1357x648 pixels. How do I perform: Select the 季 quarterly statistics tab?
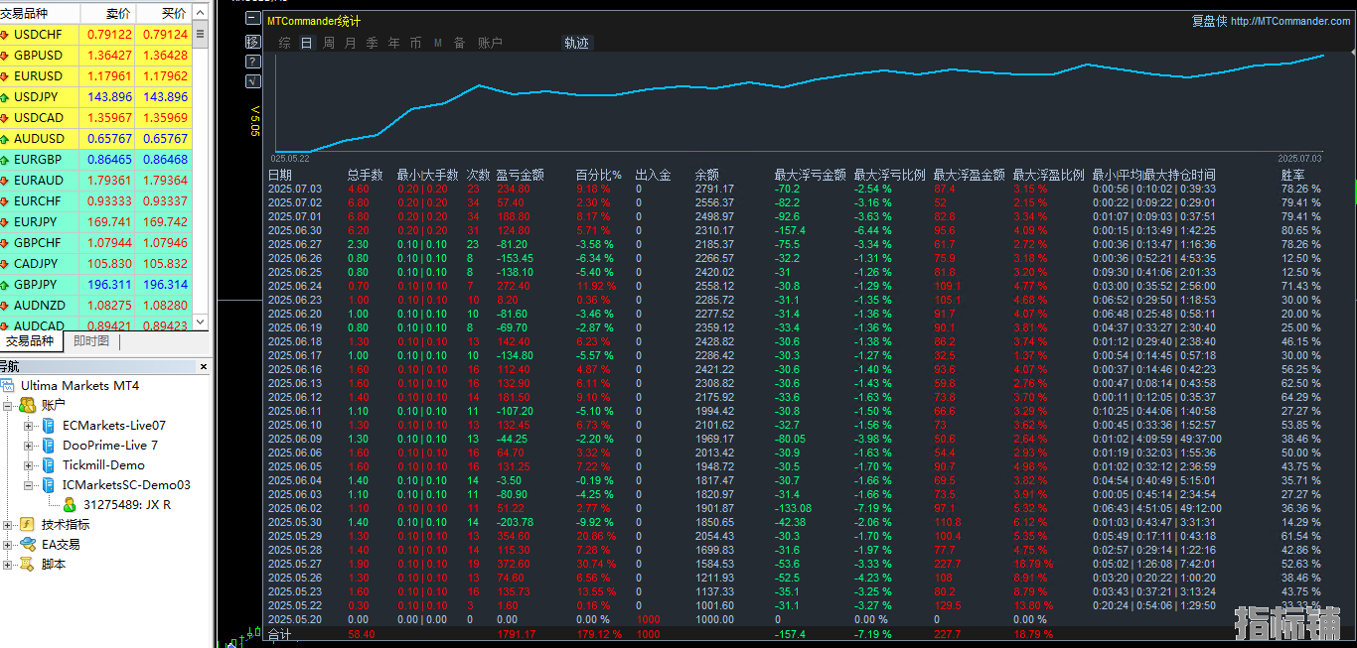(x=372, y=43)
